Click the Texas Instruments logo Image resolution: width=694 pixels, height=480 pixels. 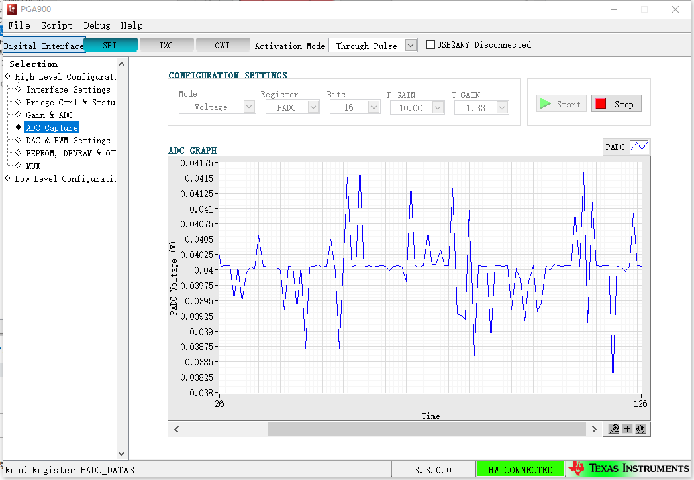pyautogui.click(x=628, y=469)
